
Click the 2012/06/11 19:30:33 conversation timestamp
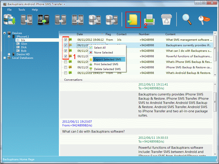(x=153, y=138)
